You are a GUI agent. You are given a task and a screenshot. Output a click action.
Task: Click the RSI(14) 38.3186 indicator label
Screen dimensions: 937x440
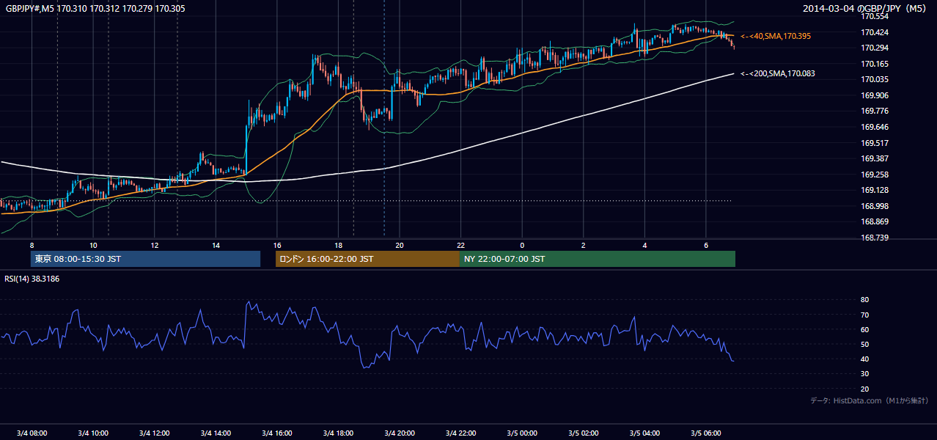(32, 279)
